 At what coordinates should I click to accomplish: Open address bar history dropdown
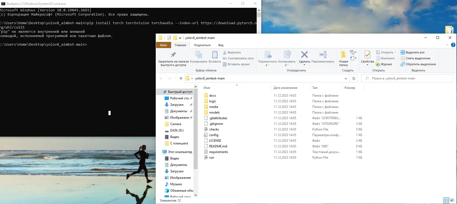[x=346, y=78]
